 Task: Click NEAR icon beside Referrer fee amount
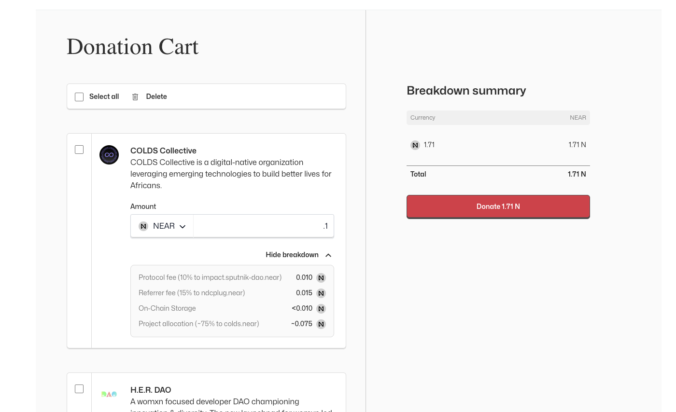321,293
